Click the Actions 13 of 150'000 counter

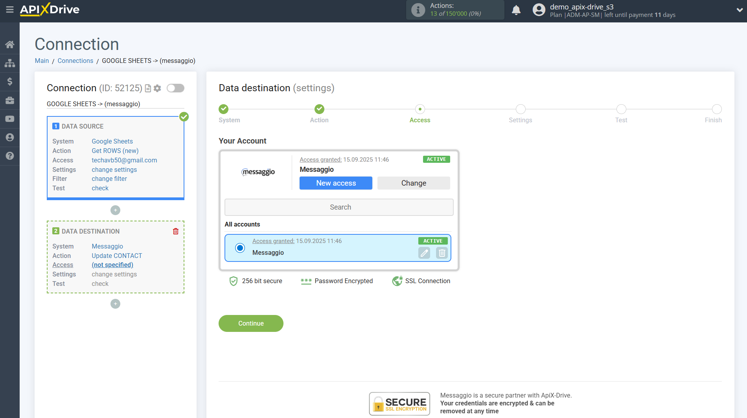point(455,13)
